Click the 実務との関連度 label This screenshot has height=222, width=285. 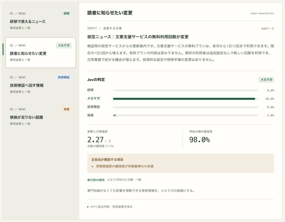point(97,131)
